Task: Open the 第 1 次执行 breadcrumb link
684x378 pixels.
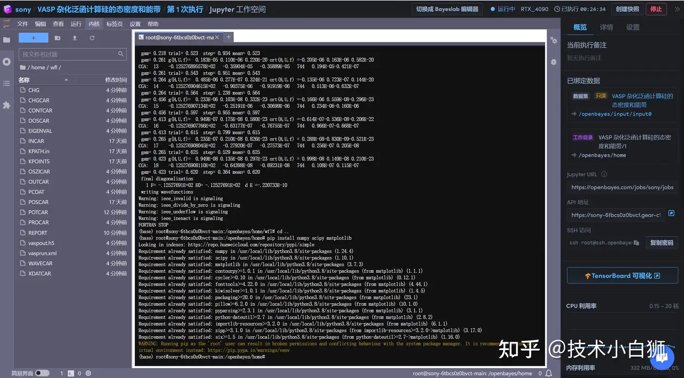Action: click(x=185, y=9)
